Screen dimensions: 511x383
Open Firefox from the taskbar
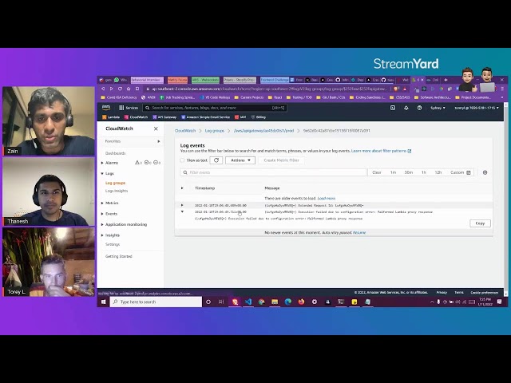301,302
